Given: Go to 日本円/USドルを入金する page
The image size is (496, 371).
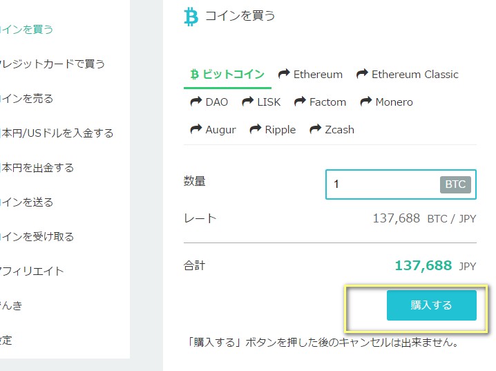Looking at the screenshot, I should [x=57, y=133].
